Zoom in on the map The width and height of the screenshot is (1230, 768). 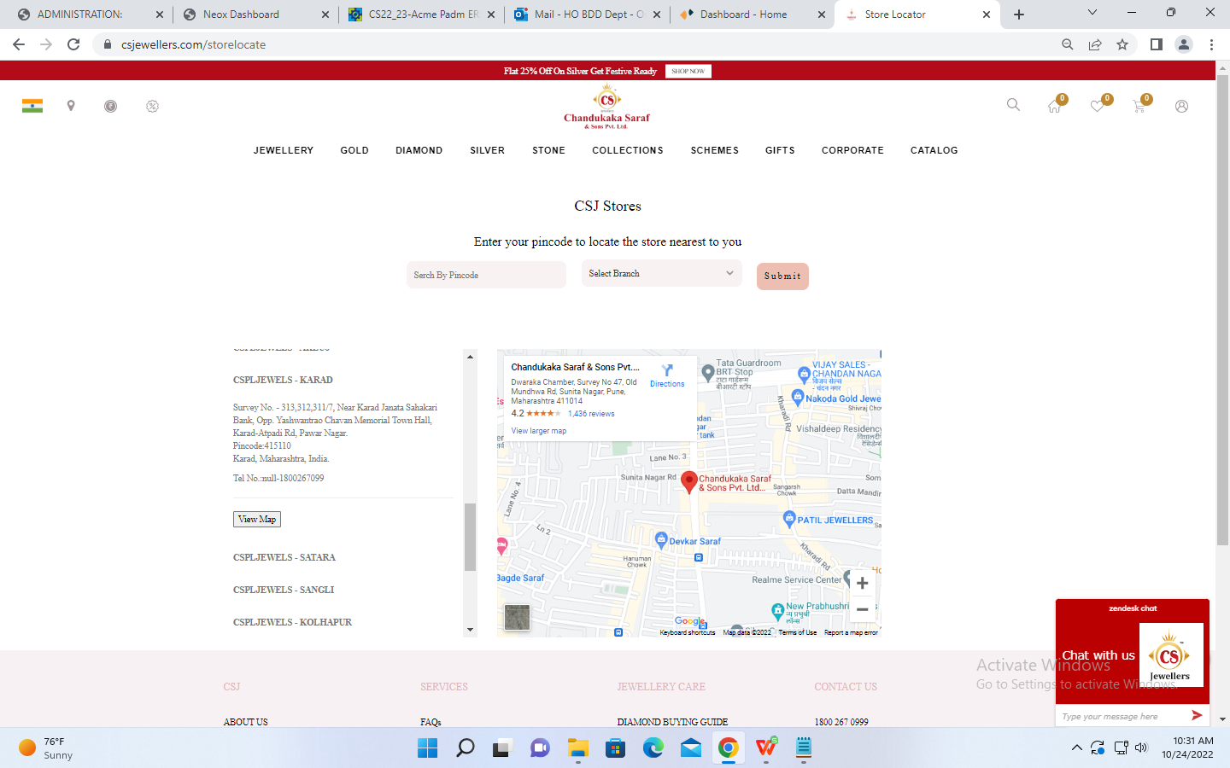coord(863,583)
